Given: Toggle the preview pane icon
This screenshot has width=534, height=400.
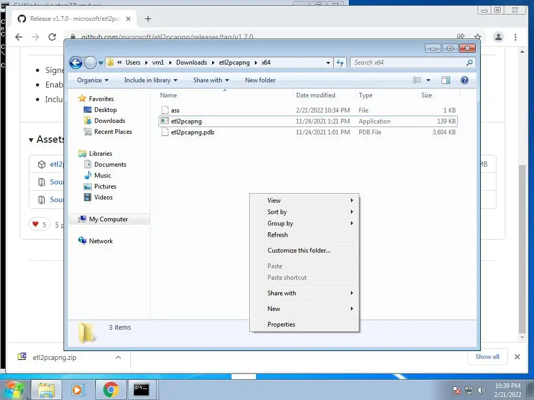Looking at the screenshot, I should tap(446, 80).
